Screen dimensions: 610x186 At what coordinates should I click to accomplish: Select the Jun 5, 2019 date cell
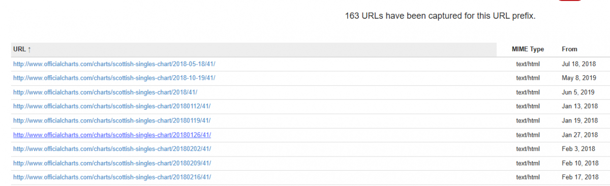[x=578, y=92]
